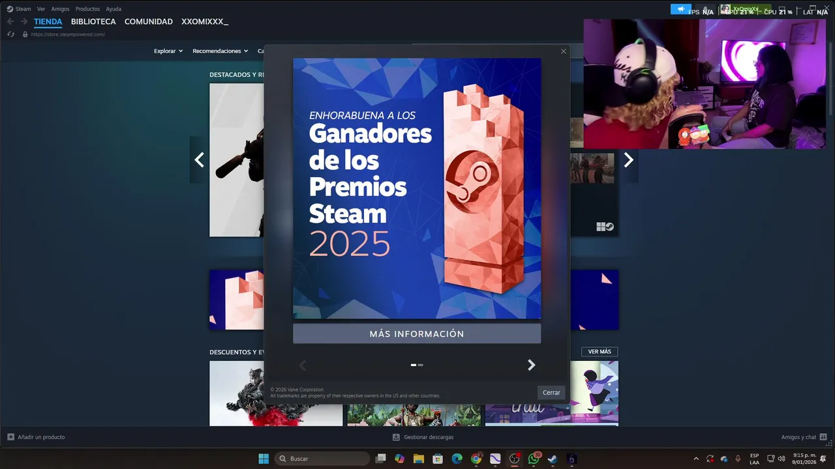Select the TIENDA tab
This screenshot has height=469, width=835.
(48, 21)
